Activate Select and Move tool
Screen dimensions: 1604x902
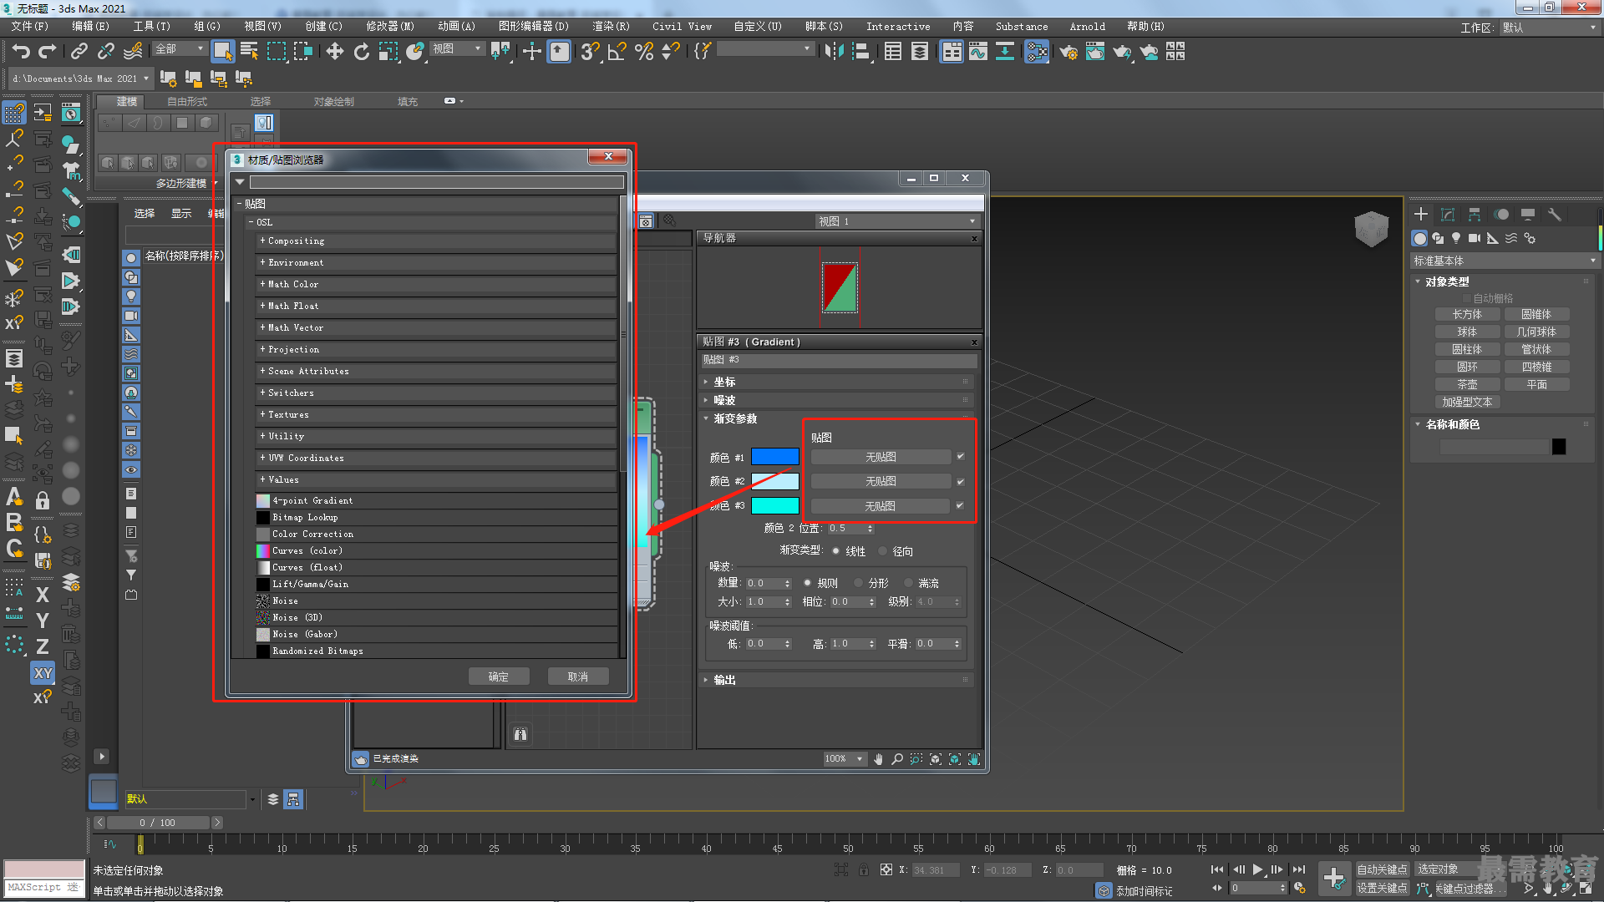pos(335,52)
